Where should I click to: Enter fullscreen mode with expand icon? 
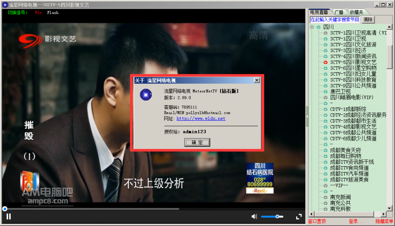(x=299, y=216)
